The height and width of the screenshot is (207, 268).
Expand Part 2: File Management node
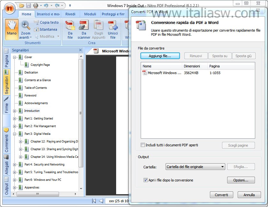(x=15, y=126)
